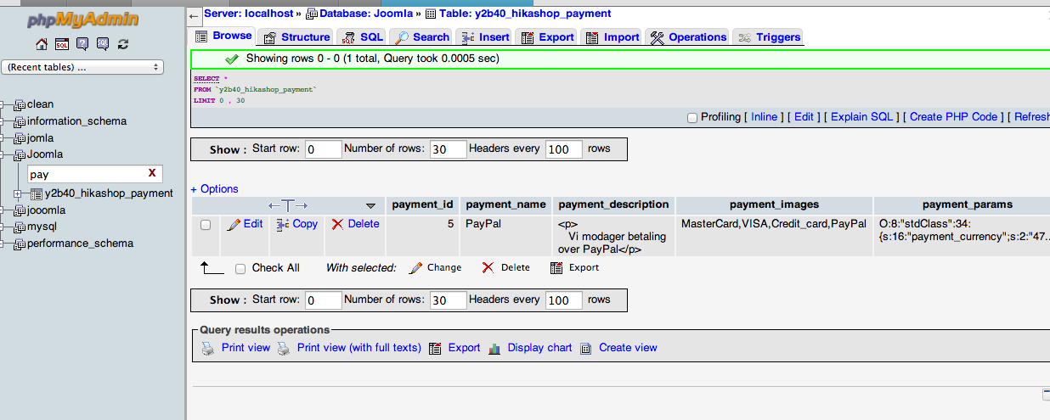Open phpMyAdmin documentation question-mark icon
This screenshot has height=420, width=1050.
pos(82,44)
